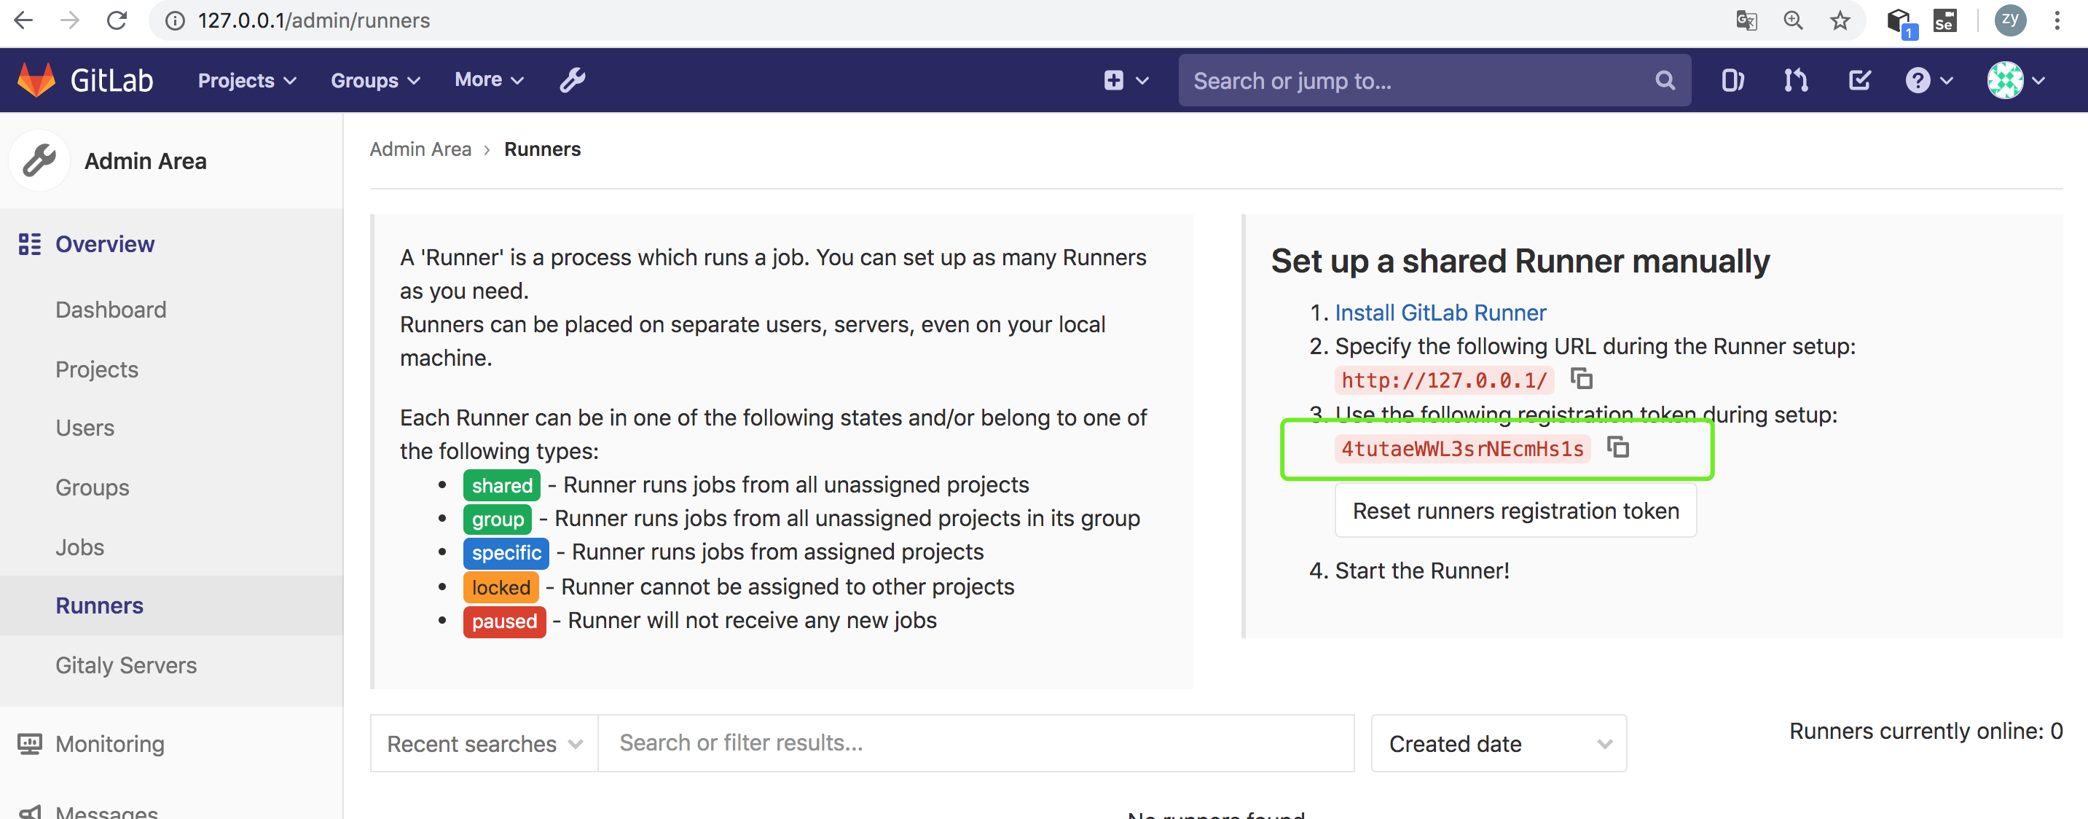This screenshot has height=819, width=2088.
Task: Open the Recent searches dropdown
Action: click(x=484, y=742)
